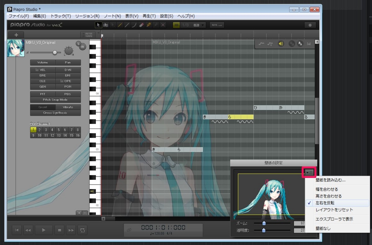
Task: Click the あA lyric language icon
Action: (300, 44)
